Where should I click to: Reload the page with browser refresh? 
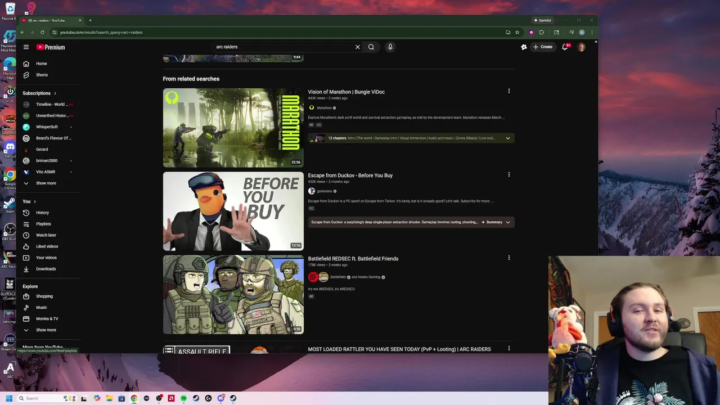[42, 33]
